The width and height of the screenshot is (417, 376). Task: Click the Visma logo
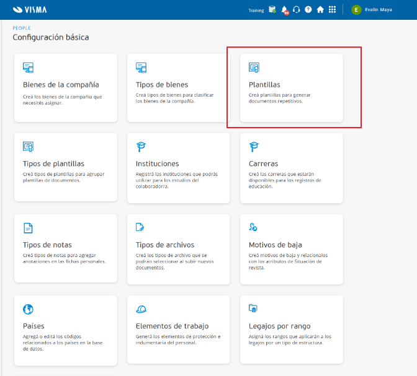tap(29, 10)
